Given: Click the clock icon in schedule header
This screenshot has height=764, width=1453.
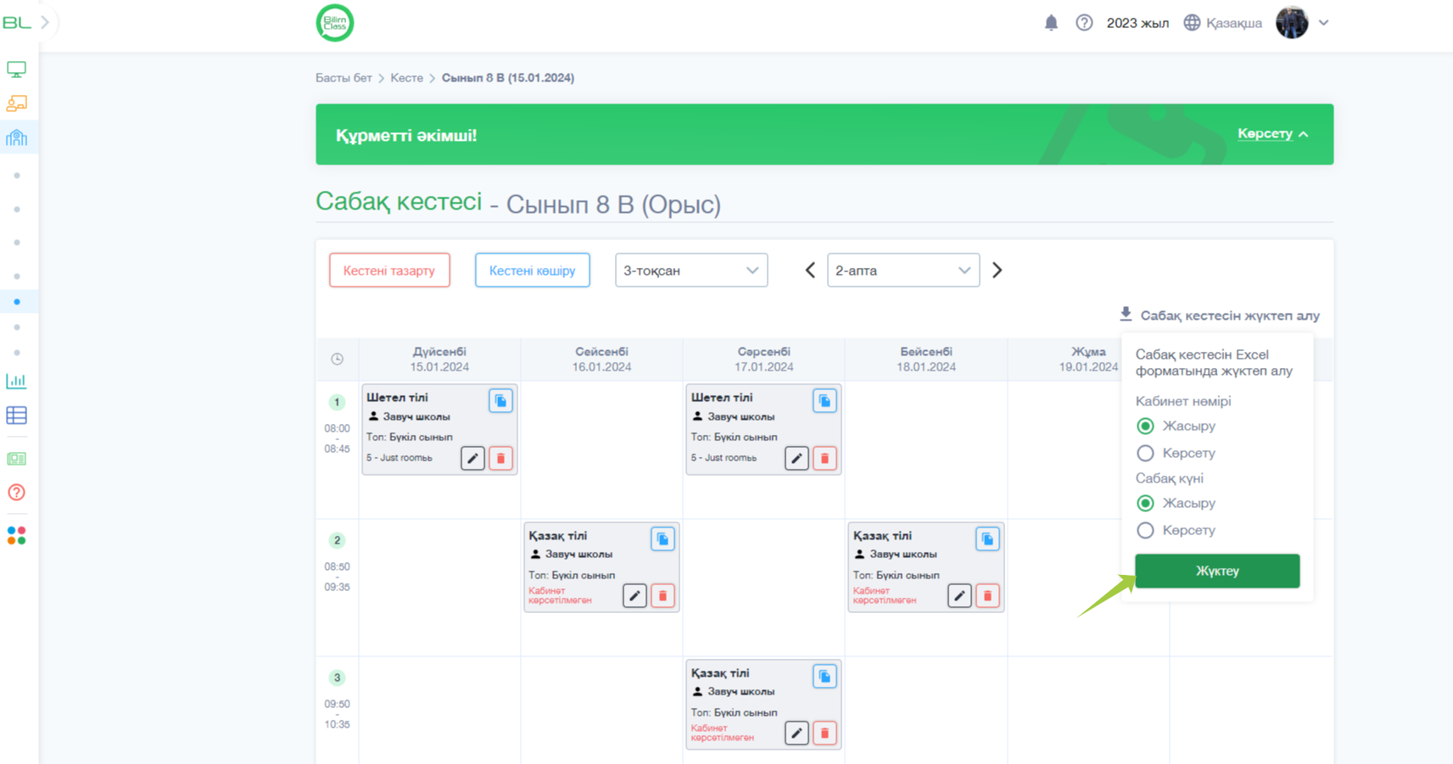Looking at the screenshot, I should pos(337,360).
